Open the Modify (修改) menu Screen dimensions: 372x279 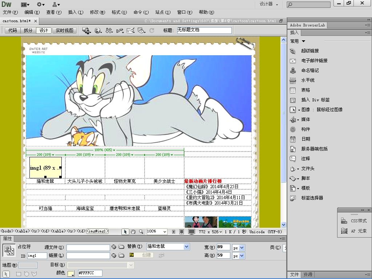pyautogui.click(x=97, y=12)
